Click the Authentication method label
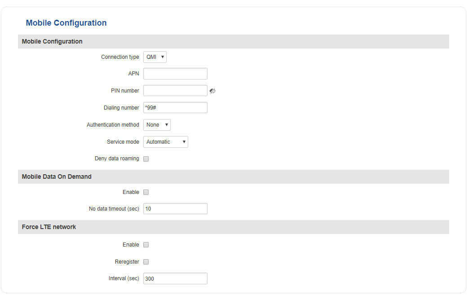Screen dimensions: 473x300 [113, 125]
